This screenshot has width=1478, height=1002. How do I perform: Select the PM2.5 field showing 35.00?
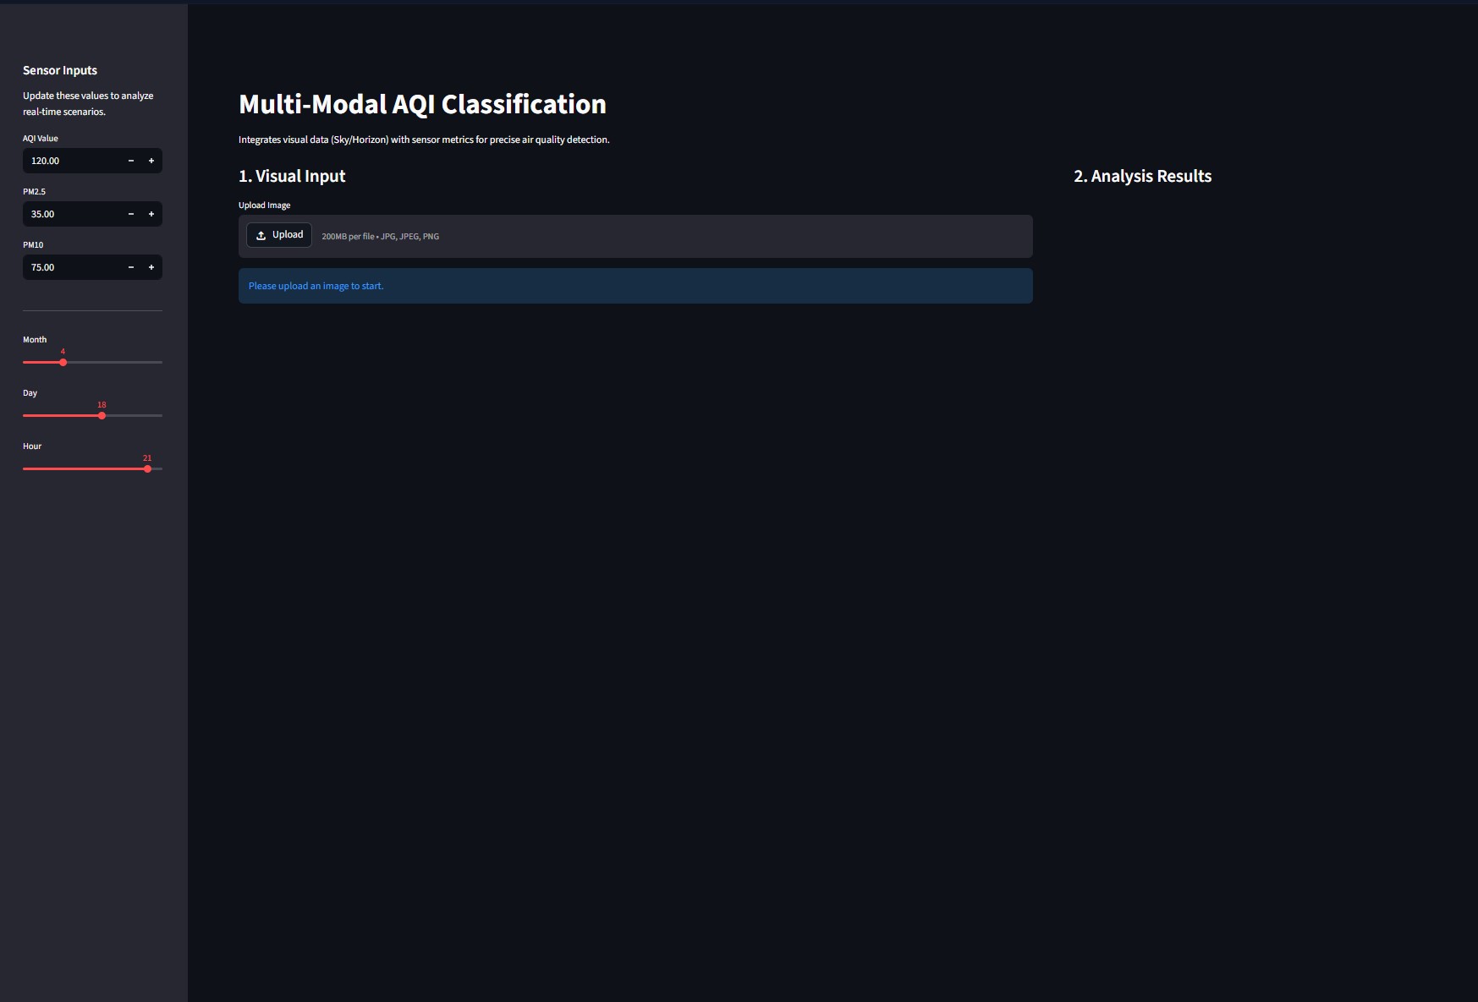(x=72, y=214)
